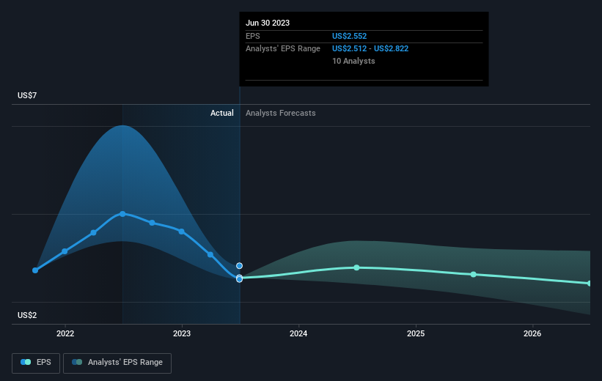602x381 pixels.
Task: Toggle the EPS legend series
Action: [36, 363]
